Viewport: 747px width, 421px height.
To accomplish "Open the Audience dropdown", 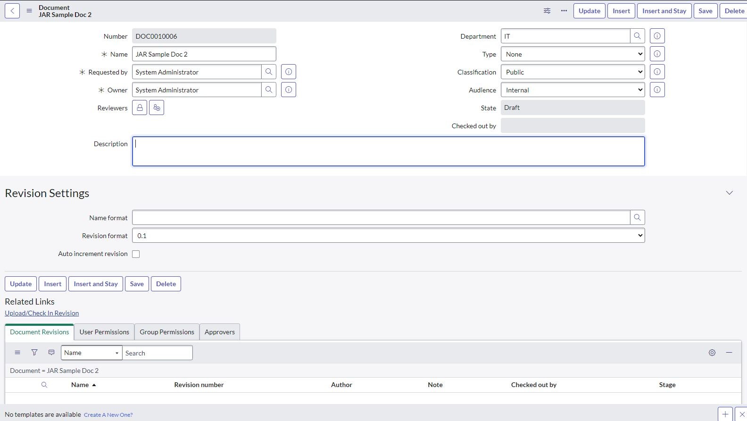I will pos(573,90).
